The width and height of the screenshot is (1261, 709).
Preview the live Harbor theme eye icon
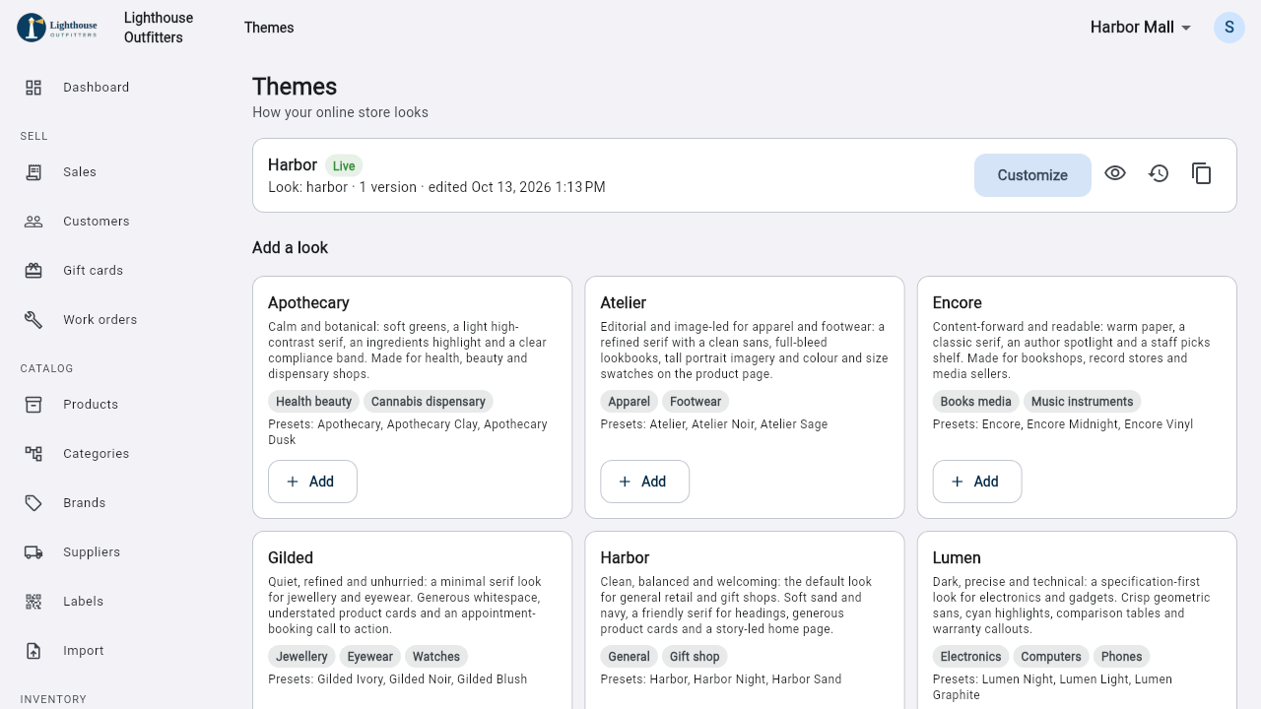tap(1115, 173)
